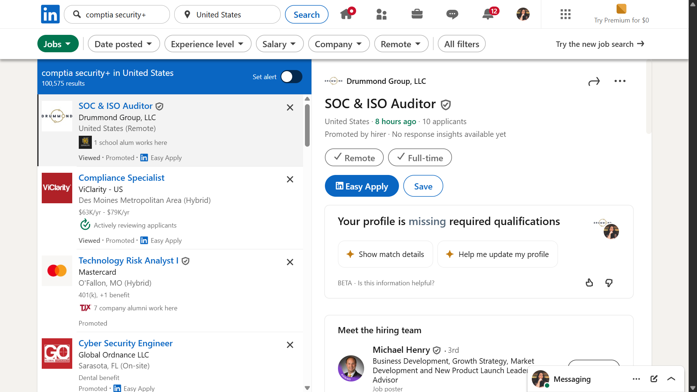Dismiss the Technology Risk Analyst I job
The image size is (697, 392).
pyautogui.click(x=290, y=262)
